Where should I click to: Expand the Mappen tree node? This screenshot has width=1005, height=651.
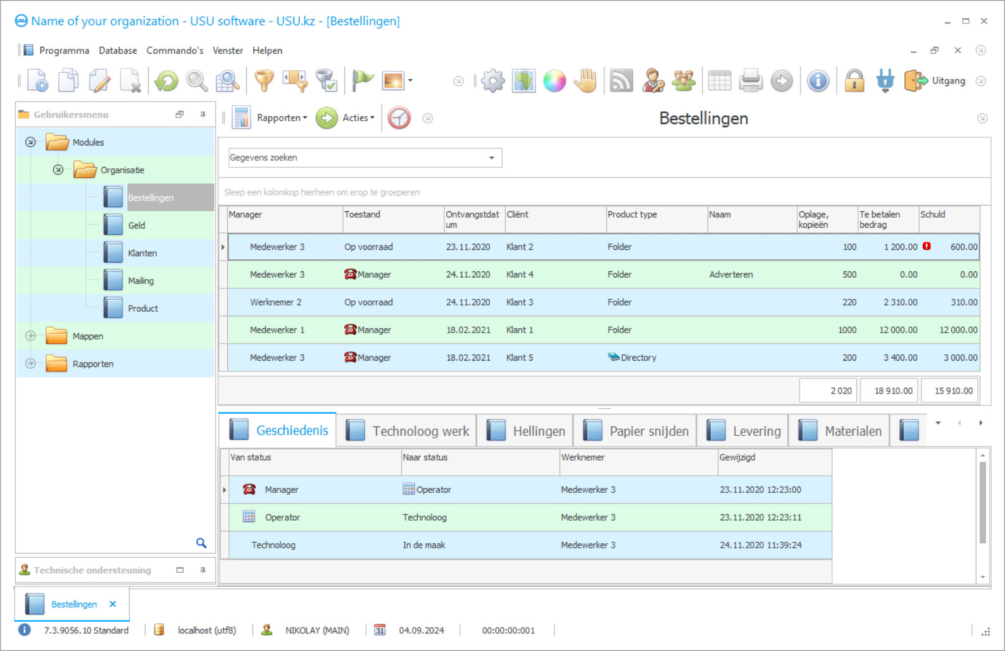30,336
